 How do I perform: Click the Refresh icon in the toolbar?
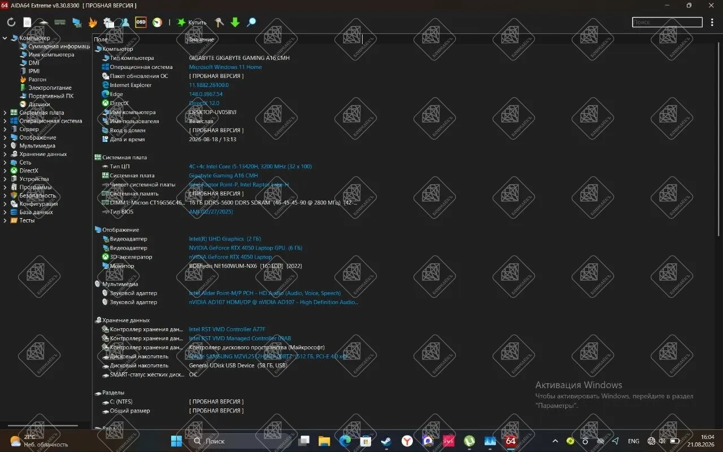point(11,23)
